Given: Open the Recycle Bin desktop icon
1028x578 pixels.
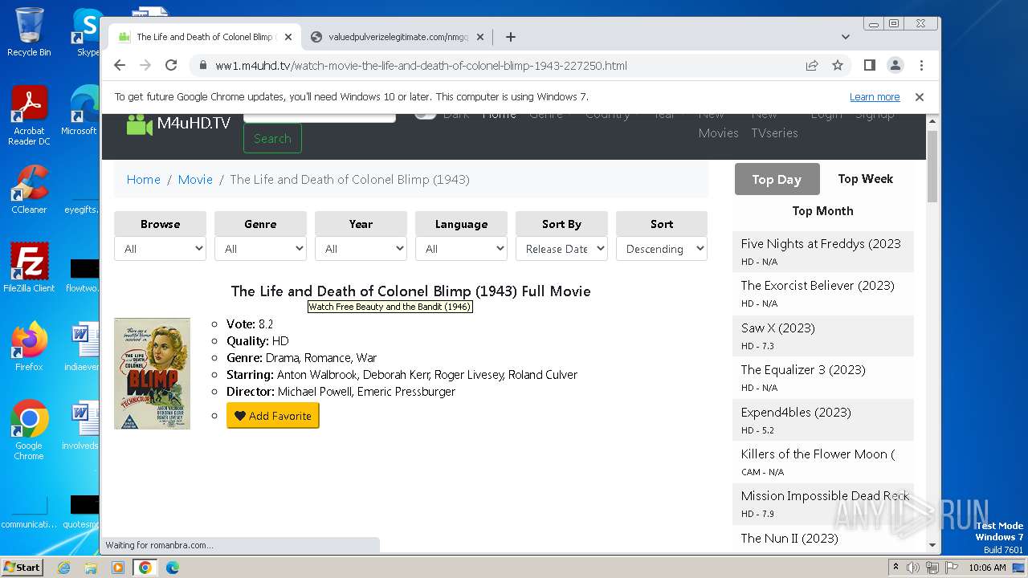Looking at the screenshot, I should pos(29,32).
